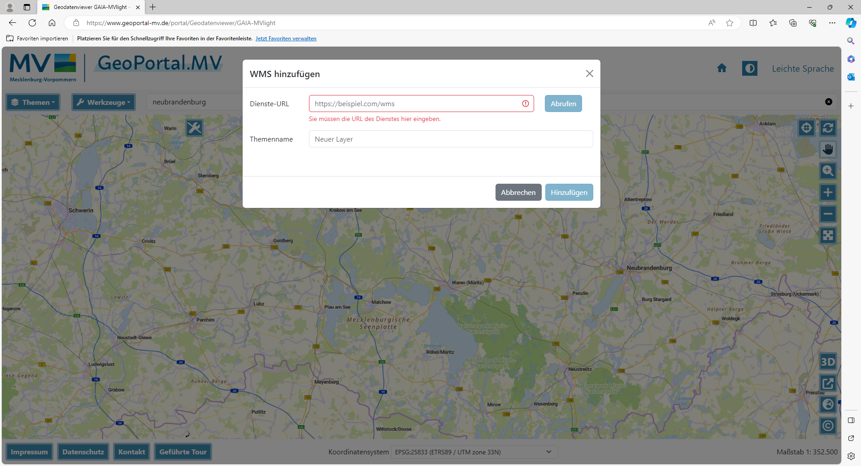Viewport: 861px width, 466px height.
Task: Click sidebar add plus icon
Action: point(851,106)
